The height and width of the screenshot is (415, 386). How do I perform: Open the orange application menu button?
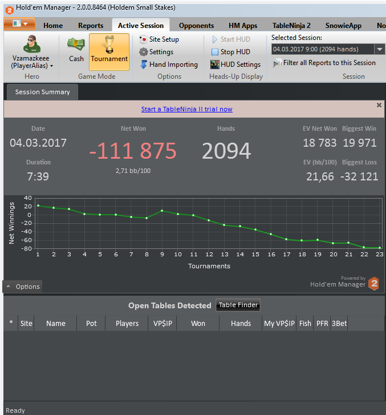tap(19, 24)
